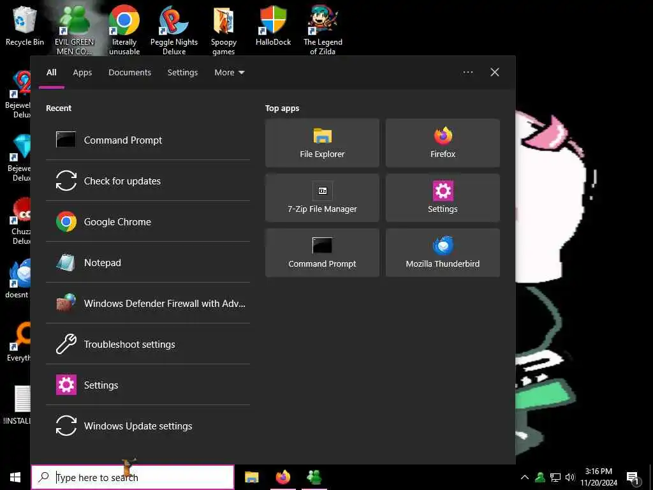Open search options three-dot menu
Viewport: 653px width, 490px height.
(468, 73)
